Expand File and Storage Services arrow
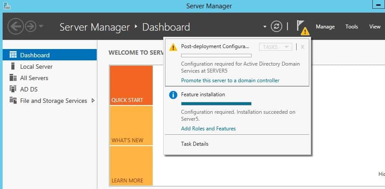This screenshot has width=385, height=189. click(93, 100)
